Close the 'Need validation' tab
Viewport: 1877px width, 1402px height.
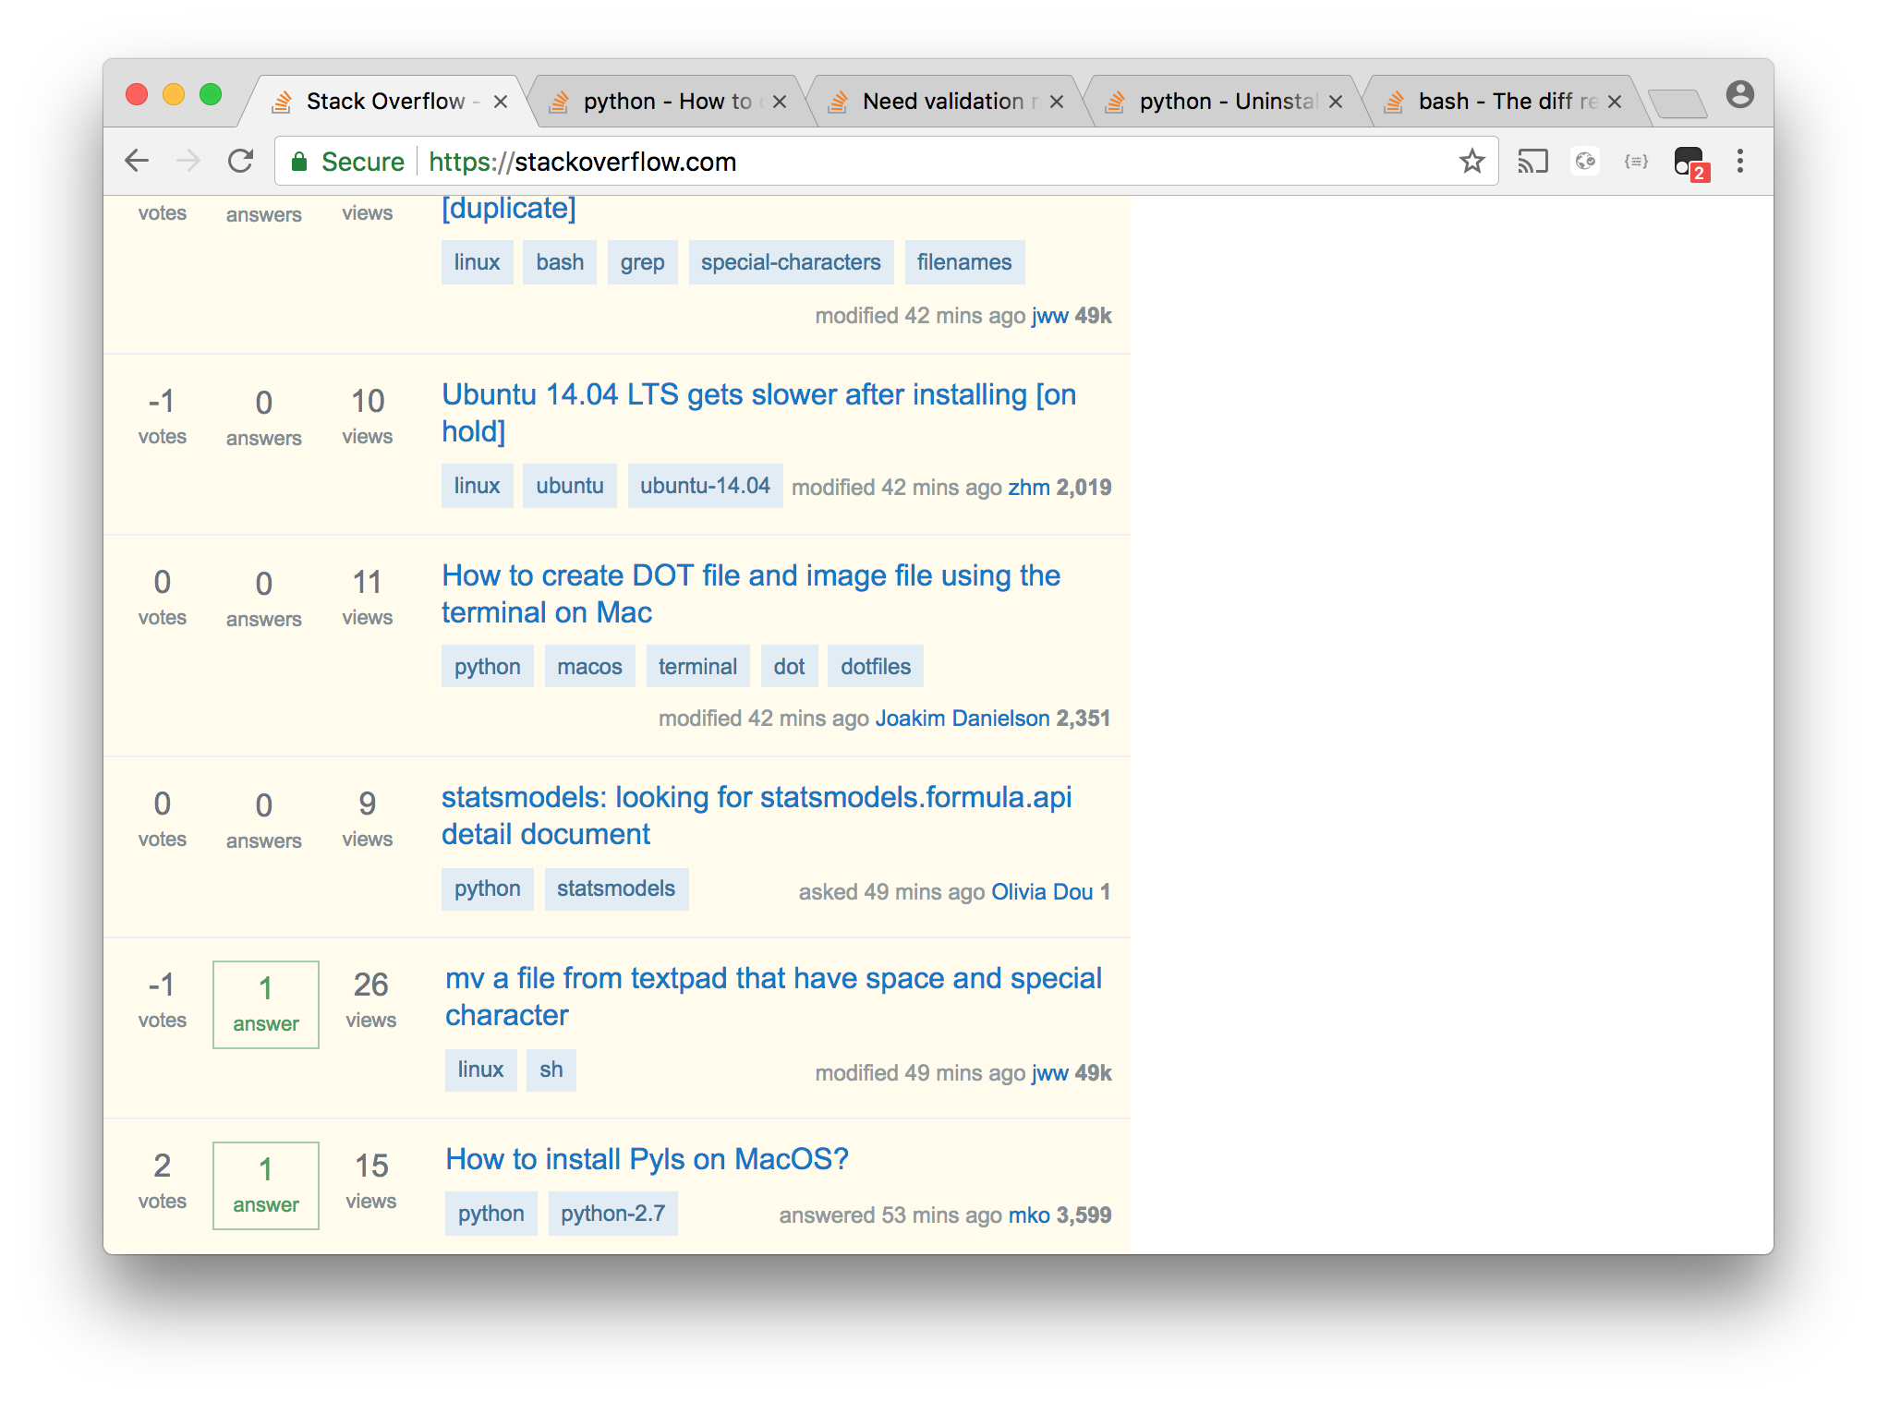(x=1057, y=102)
